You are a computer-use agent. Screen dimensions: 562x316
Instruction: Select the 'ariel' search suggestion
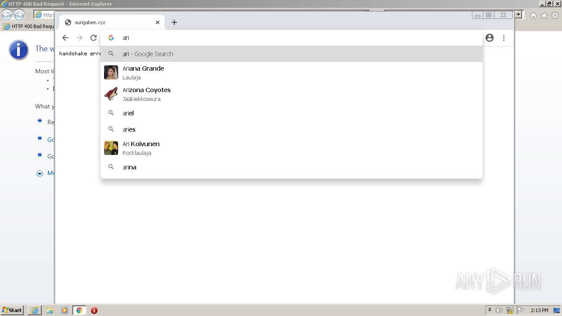coord(292,113)
